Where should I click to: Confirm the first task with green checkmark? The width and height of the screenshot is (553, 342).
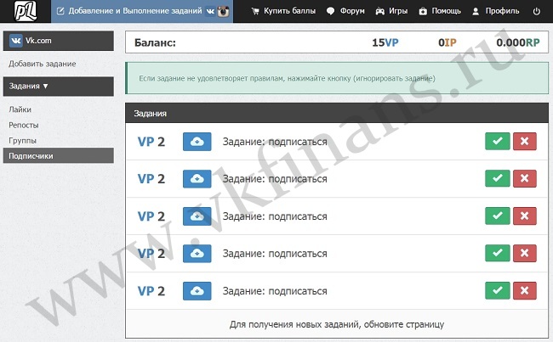pos(498,141)
